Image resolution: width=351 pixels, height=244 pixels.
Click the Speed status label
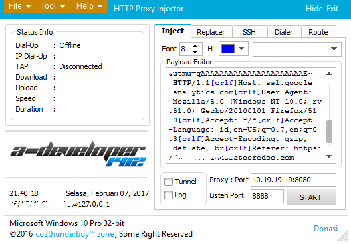click(25, 98)
